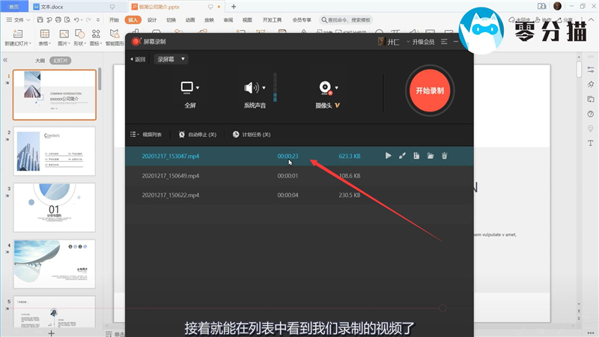Click the full screen monitor icon
This screenshot has width=599, height=337.
pos(187,88)
